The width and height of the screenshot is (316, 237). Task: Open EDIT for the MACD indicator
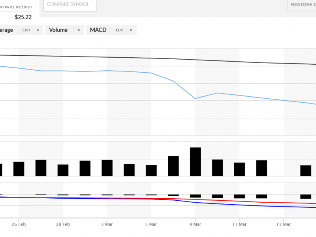pyautogui.click(x=120, y=30)
